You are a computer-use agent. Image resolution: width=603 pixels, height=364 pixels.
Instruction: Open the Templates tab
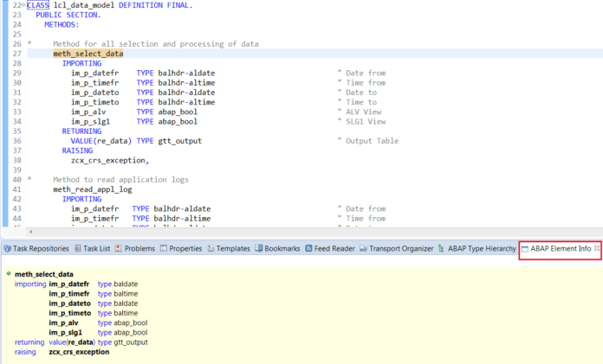(229, 248)
